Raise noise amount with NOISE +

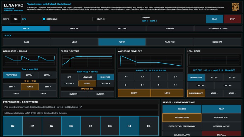(232, 93)
